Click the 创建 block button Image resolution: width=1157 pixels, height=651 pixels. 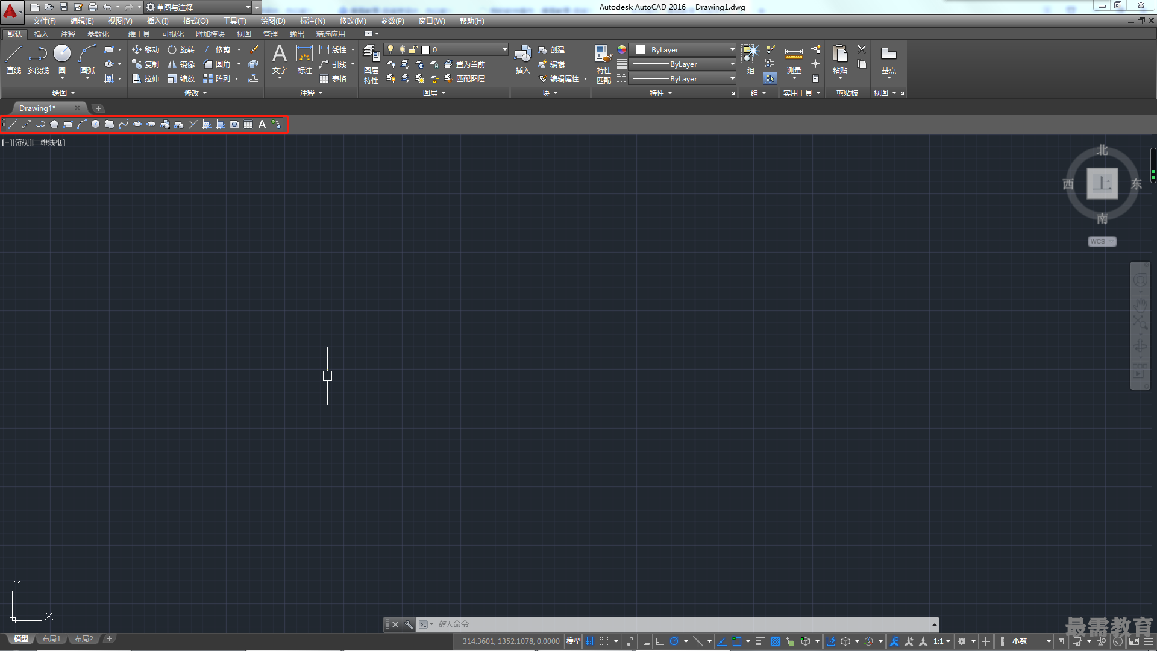(551, 50)
